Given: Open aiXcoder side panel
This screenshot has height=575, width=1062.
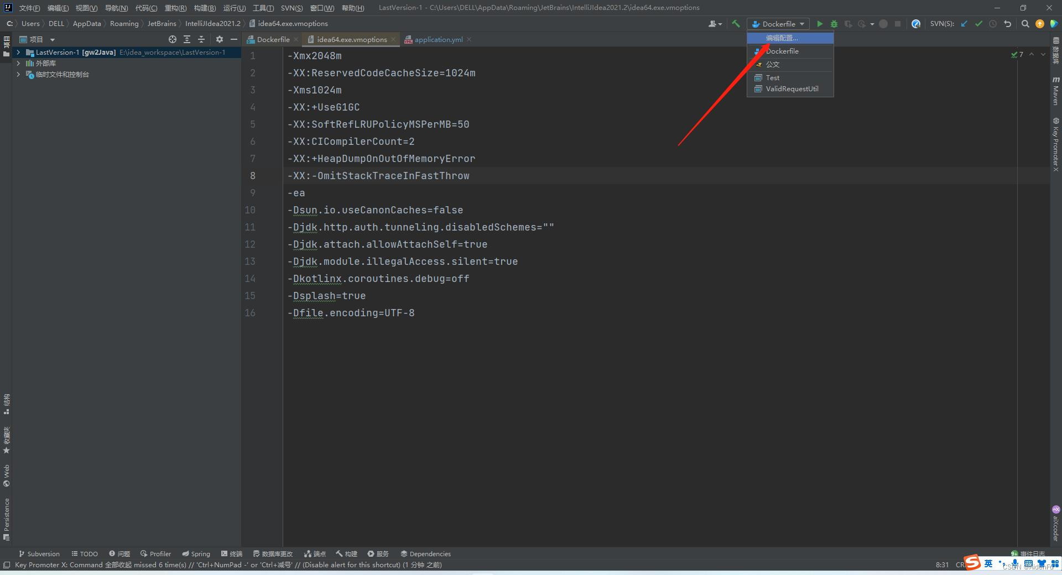Looking at the screenshot, I should tap(1055, 523).
